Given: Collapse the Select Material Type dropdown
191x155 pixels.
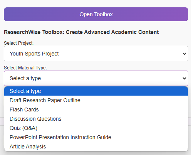Looking at the screenshot, I should pos(96,78).
